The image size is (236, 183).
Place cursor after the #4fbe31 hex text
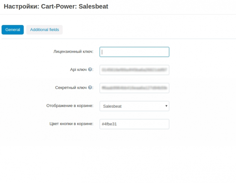click(x=117, y=124)
